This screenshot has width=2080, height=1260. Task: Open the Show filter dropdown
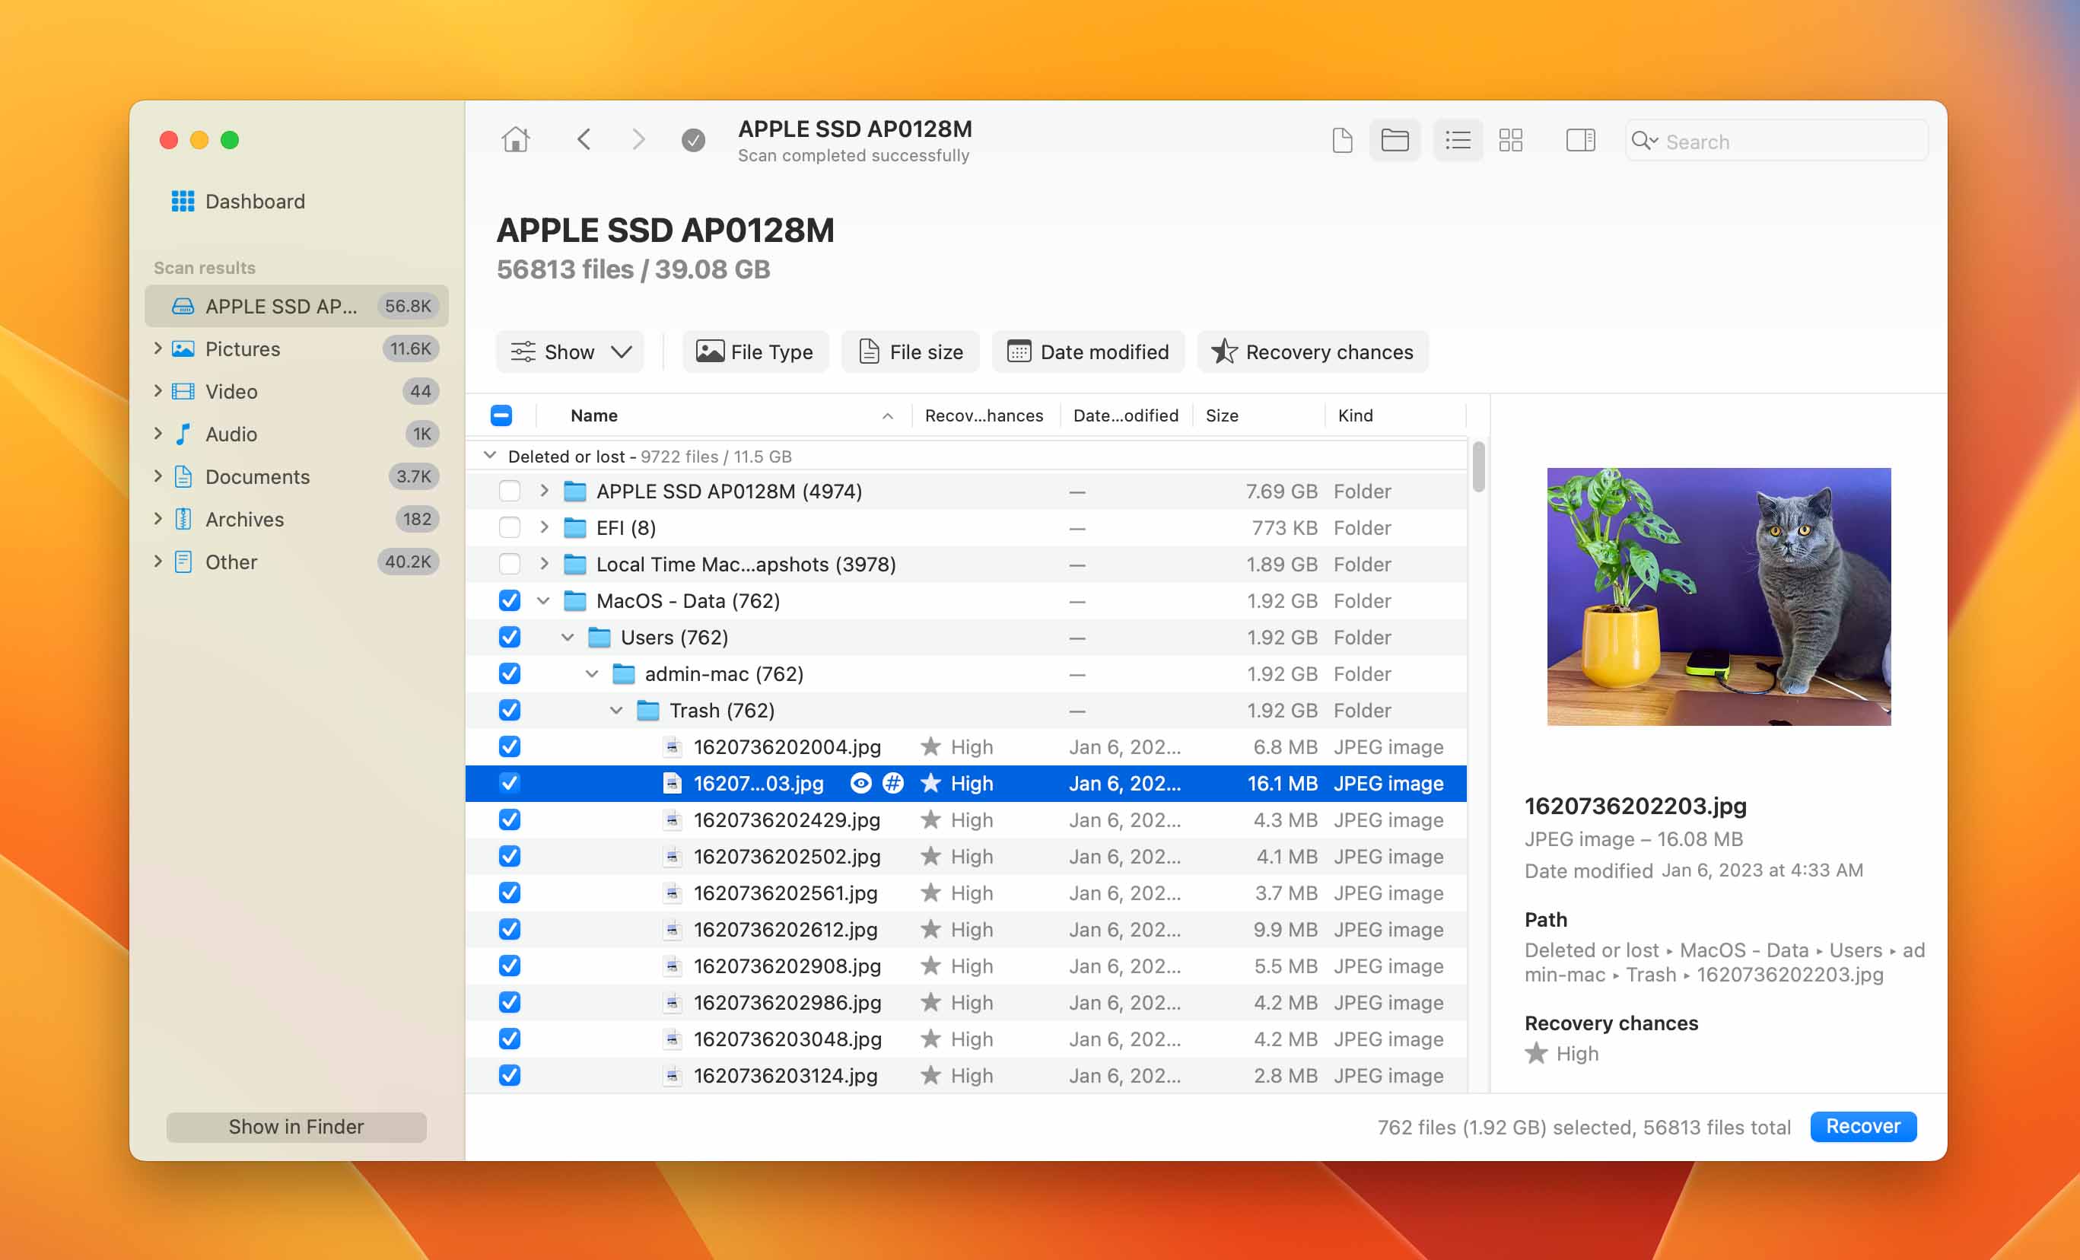pos(570,352)
